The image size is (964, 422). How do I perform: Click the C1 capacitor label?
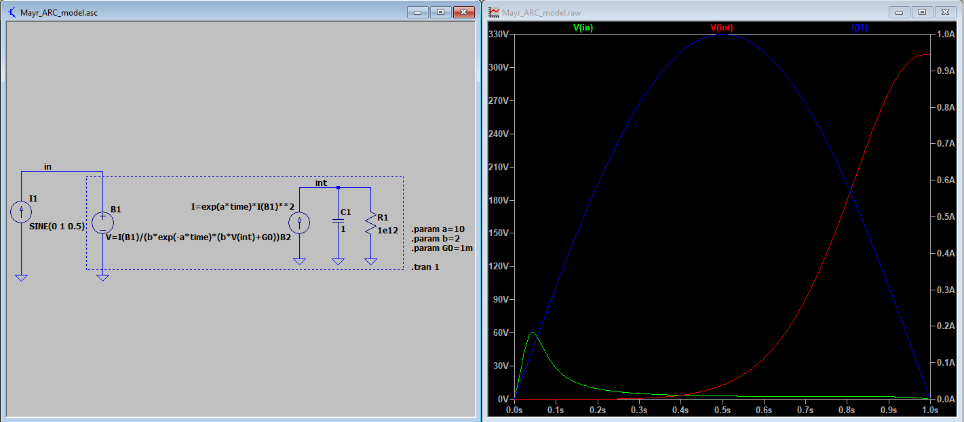(x=346, y=212)
